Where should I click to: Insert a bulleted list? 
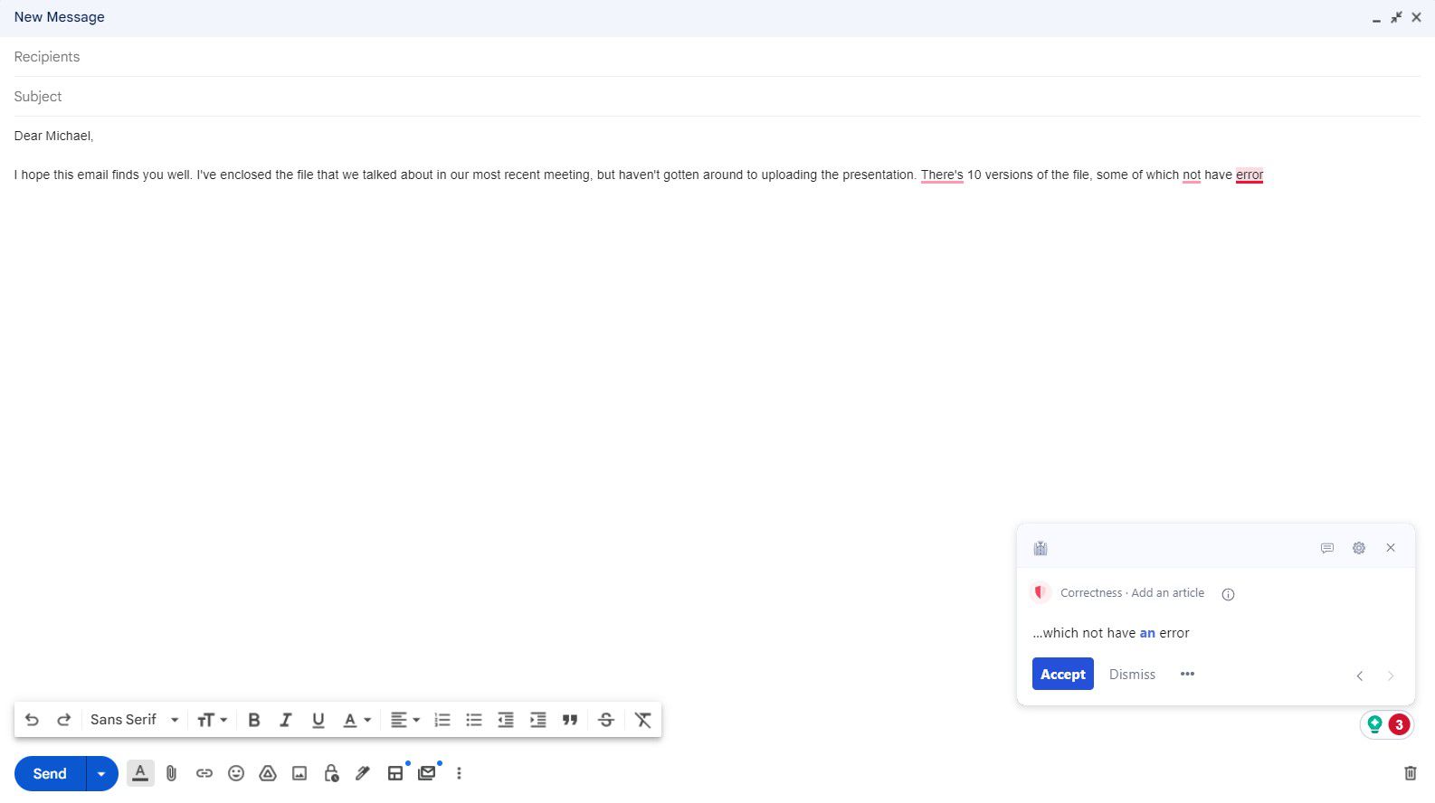(x=474, y=720)
